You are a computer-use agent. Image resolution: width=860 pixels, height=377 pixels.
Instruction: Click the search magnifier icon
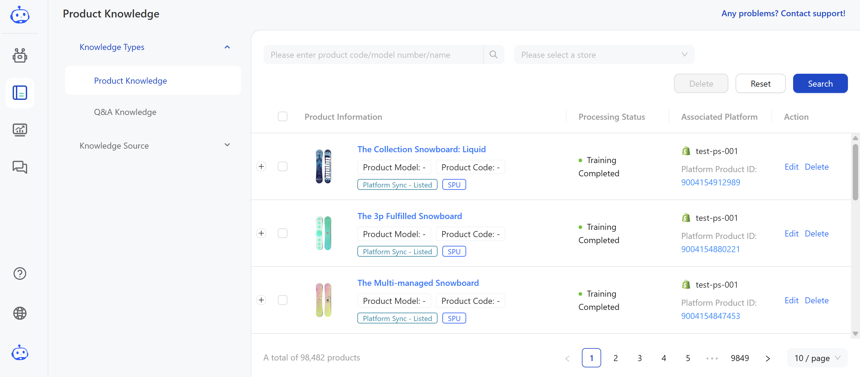pyautogui.click(x=494, y=55)
